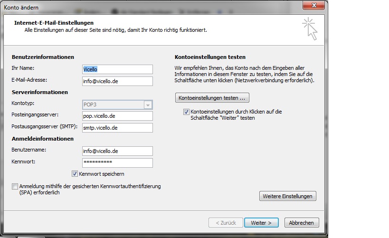Uncheck the Kennwort speichern checkbox
This screenshot has width=389, height=238.
pyautogui.click(x=75, y=174)
